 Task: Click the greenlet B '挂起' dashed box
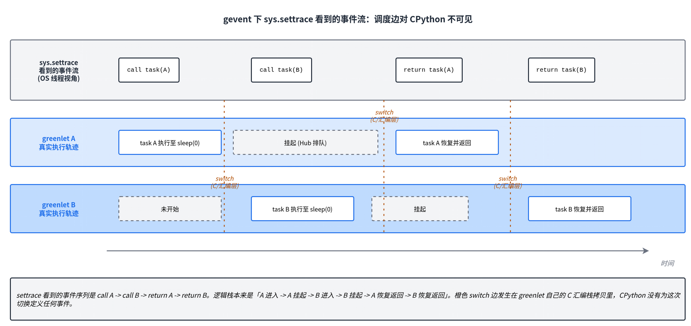[420, 209]
